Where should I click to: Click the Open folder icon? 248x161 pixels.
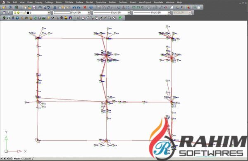pyautogui.click(x=30, y=7)
